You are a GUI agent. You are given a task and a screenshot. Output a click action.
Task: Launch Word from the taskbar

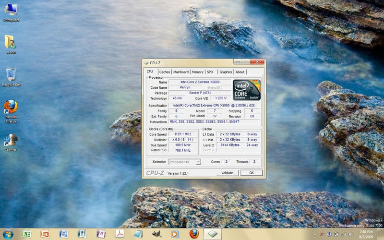(x=63, y=234)
